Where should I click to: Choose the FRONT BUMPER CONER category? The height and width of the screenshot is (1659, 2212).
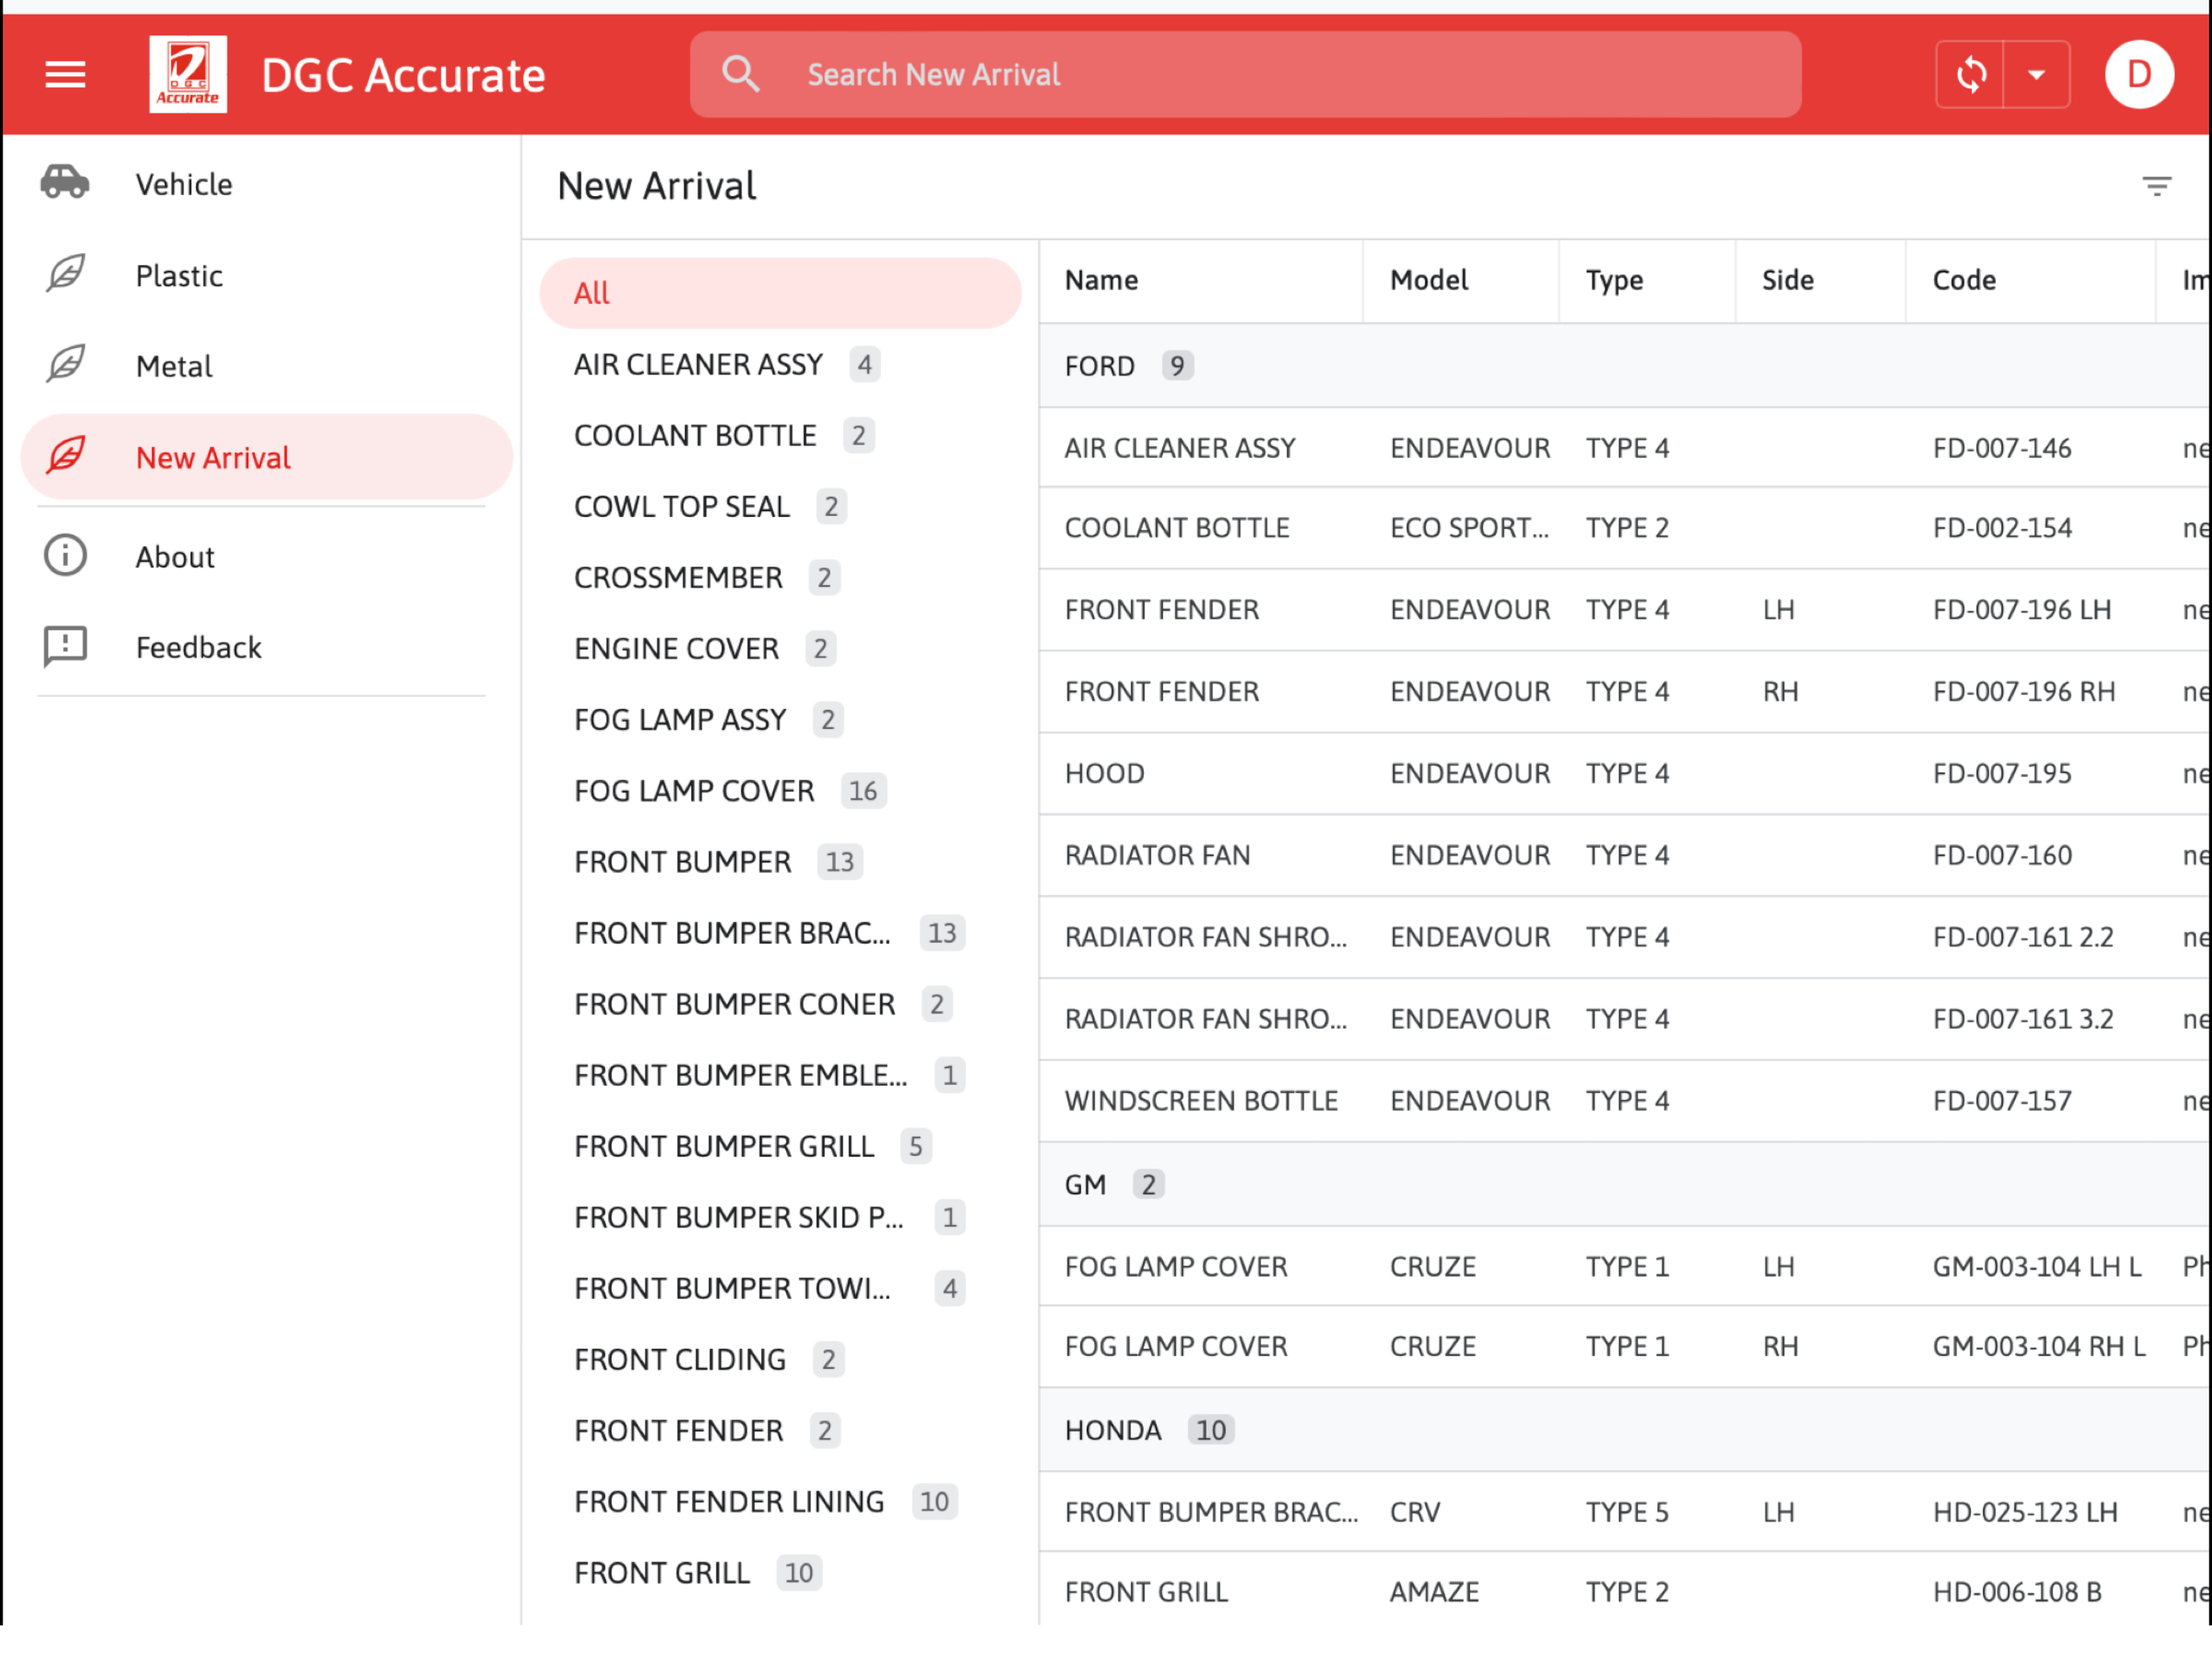pos(780,1003)
